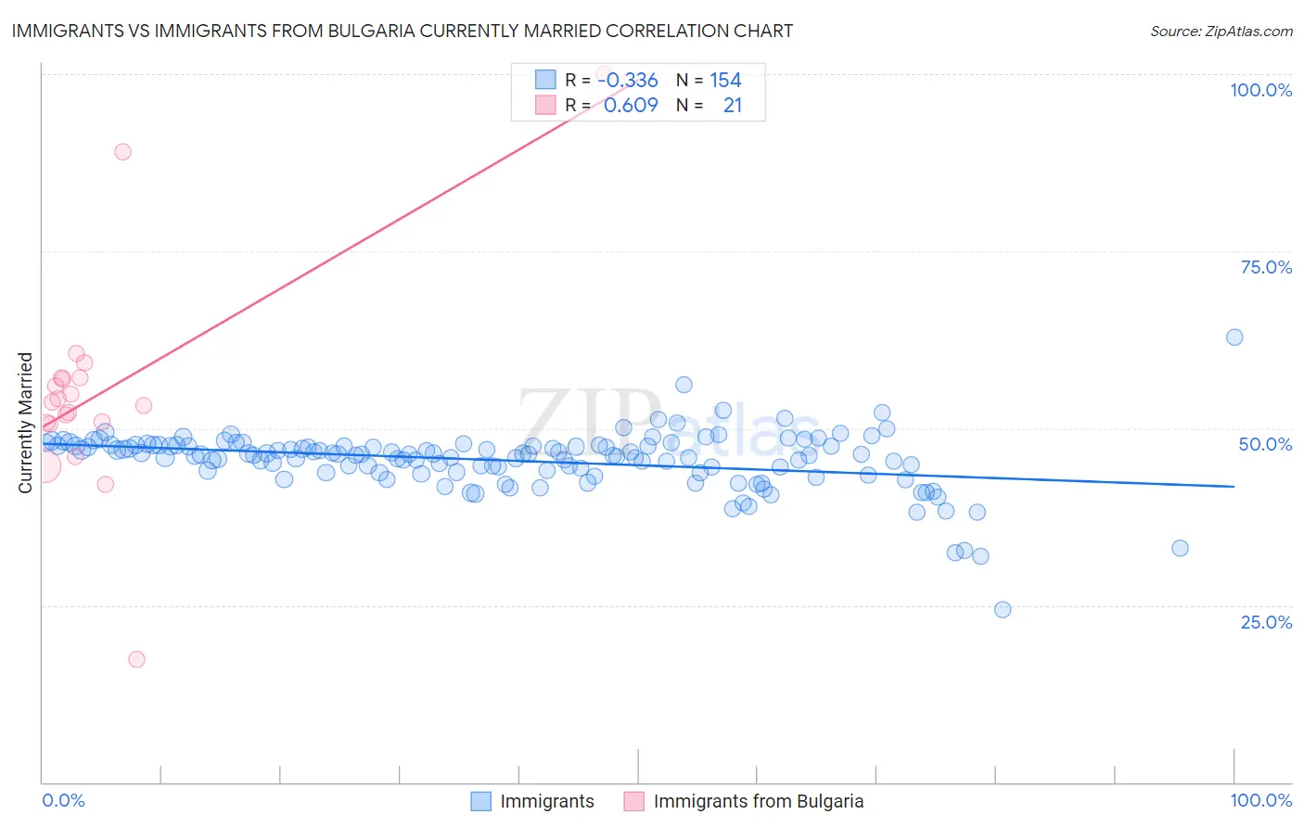Click the N = 154 sample count
This screenshot has height=827, width=1304.
click(x=709, y=80)
